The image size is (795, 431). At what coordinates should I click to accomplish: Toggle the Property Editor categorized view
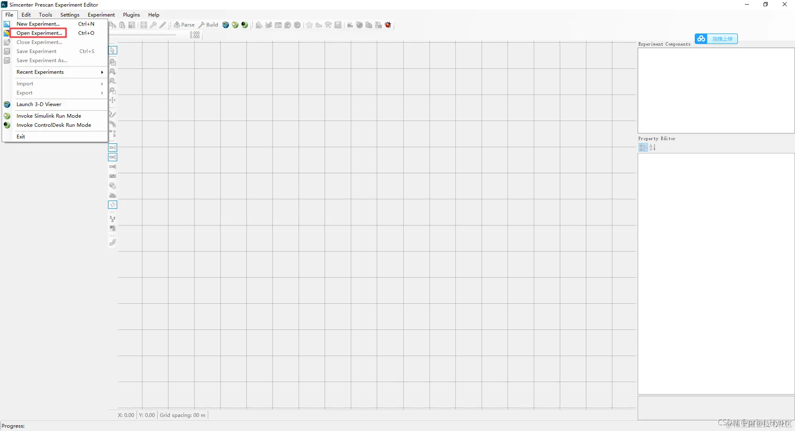click(x=643, y=148)
